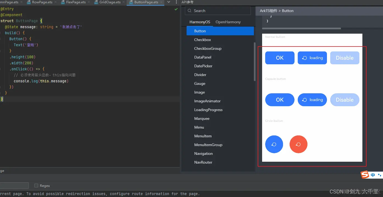Click the Text('登陆') code line
This screenshot has height=197, width=383.
26,45
